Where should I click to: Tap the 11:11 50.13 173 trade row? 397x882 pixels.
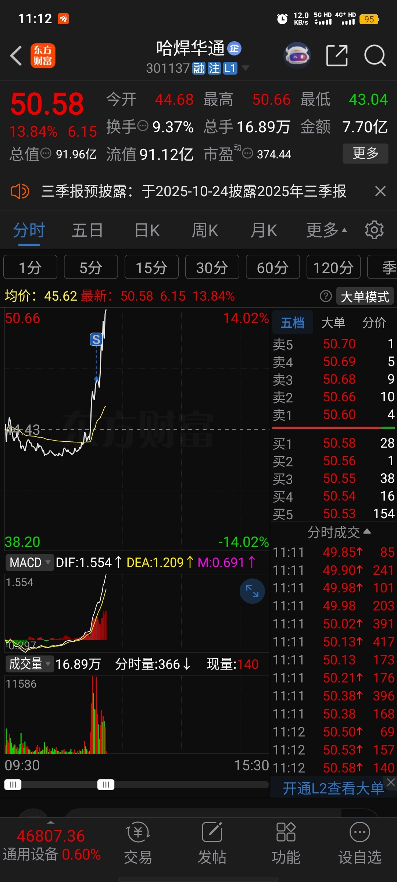click(x=334, y=660)
